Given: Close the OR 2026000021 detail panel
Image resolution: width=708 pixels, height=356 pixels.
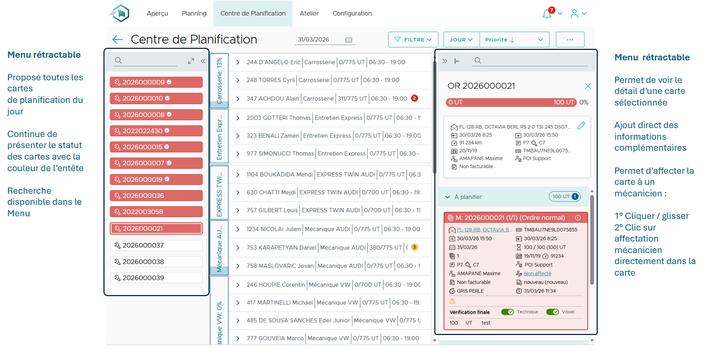Looking at the screenshot, I should 588,86.
